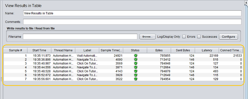Click the Status column header
Image resolution: width=248 pixels, height=99 pixels.
(135, 50)
